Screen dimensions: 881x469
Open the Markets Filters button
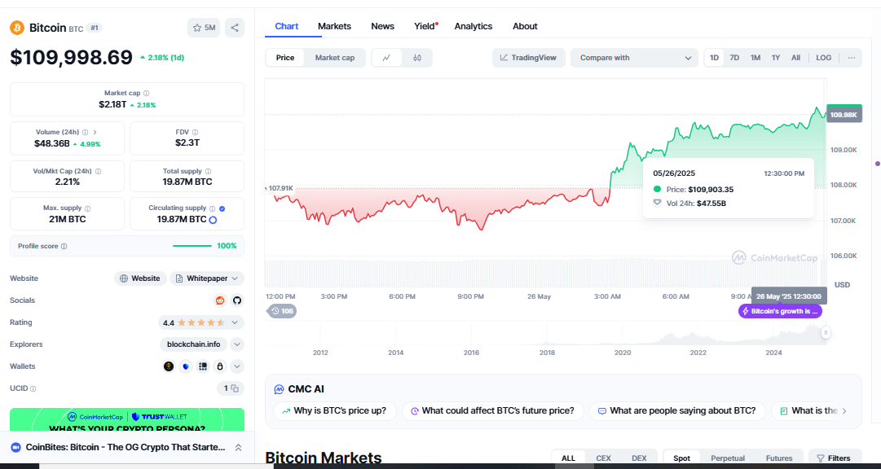835,458
